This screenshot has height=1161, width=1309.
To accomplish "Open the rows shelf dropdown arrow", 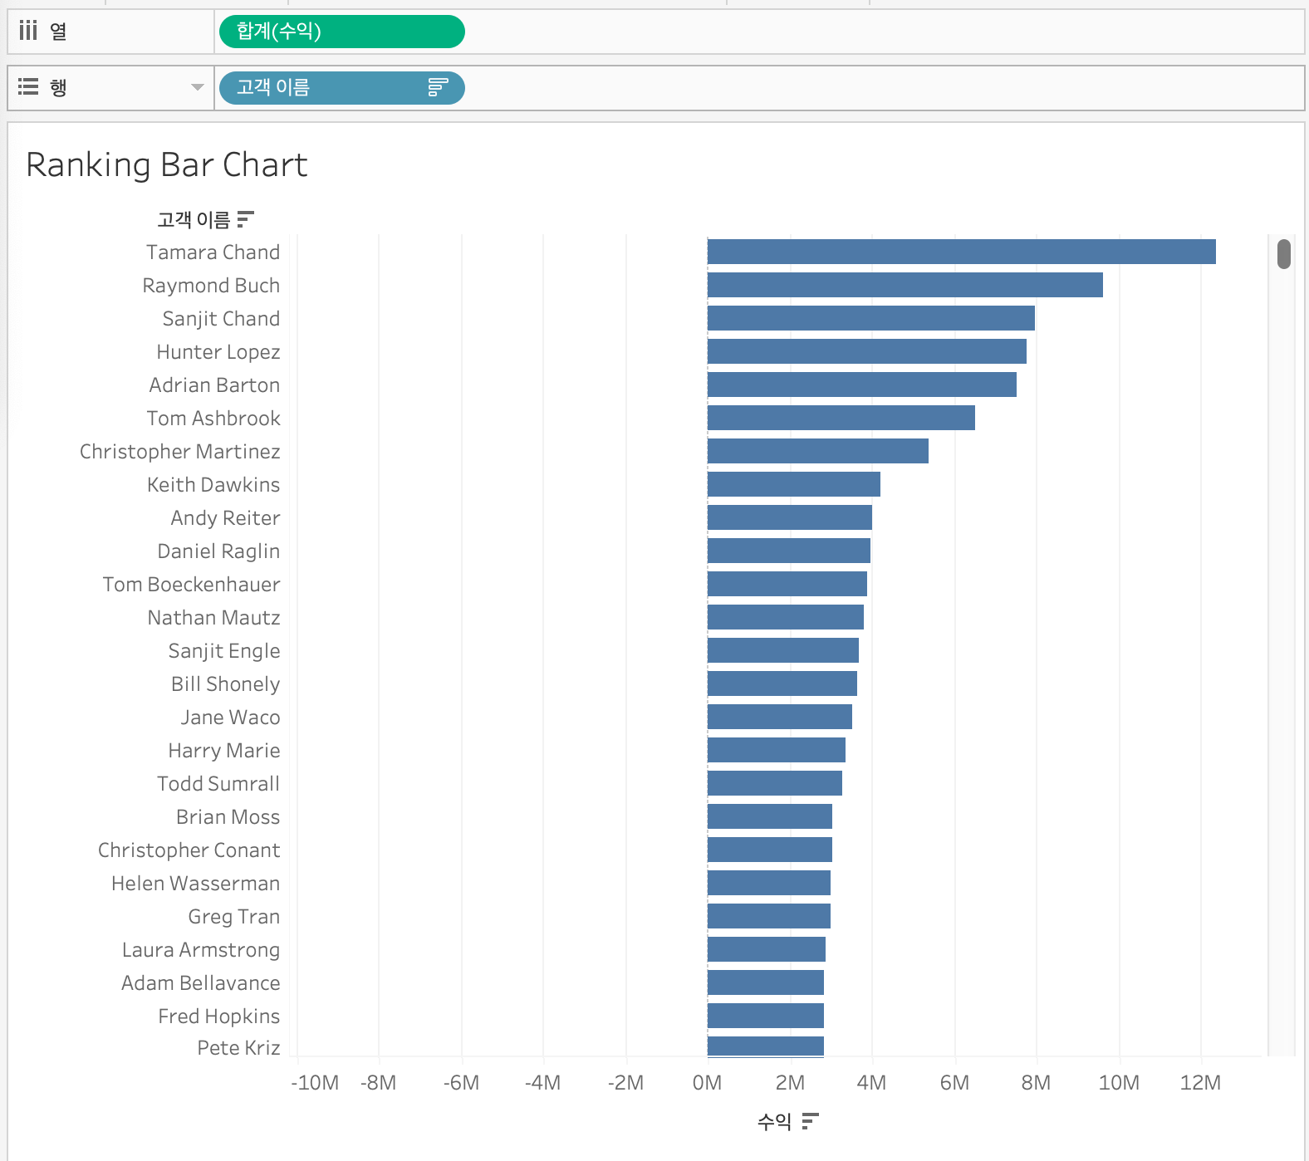I will click(x=198, y=87).
